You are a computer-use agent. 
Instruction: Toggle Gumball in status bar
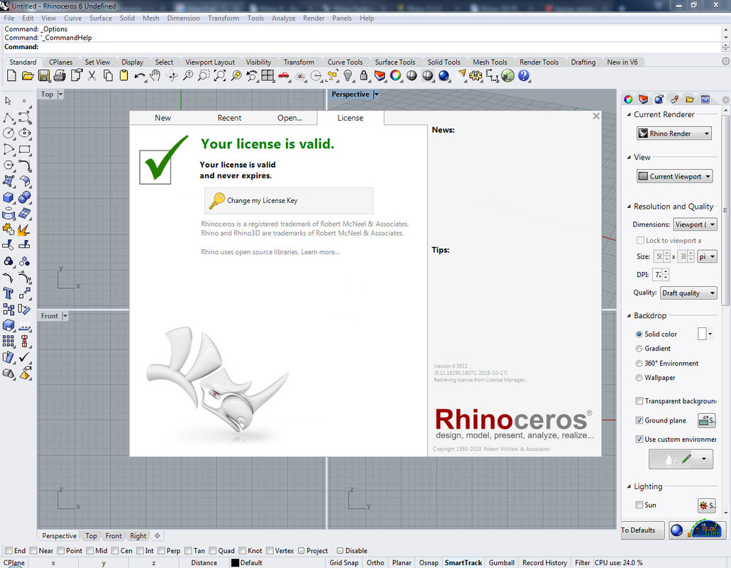(502, 563)
